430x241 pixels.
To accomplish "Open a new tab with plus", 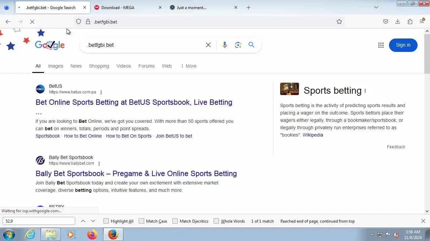I will [249, 7].
